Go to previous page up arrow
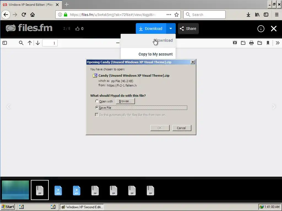The image size is (282, 211). click(30, 43)
